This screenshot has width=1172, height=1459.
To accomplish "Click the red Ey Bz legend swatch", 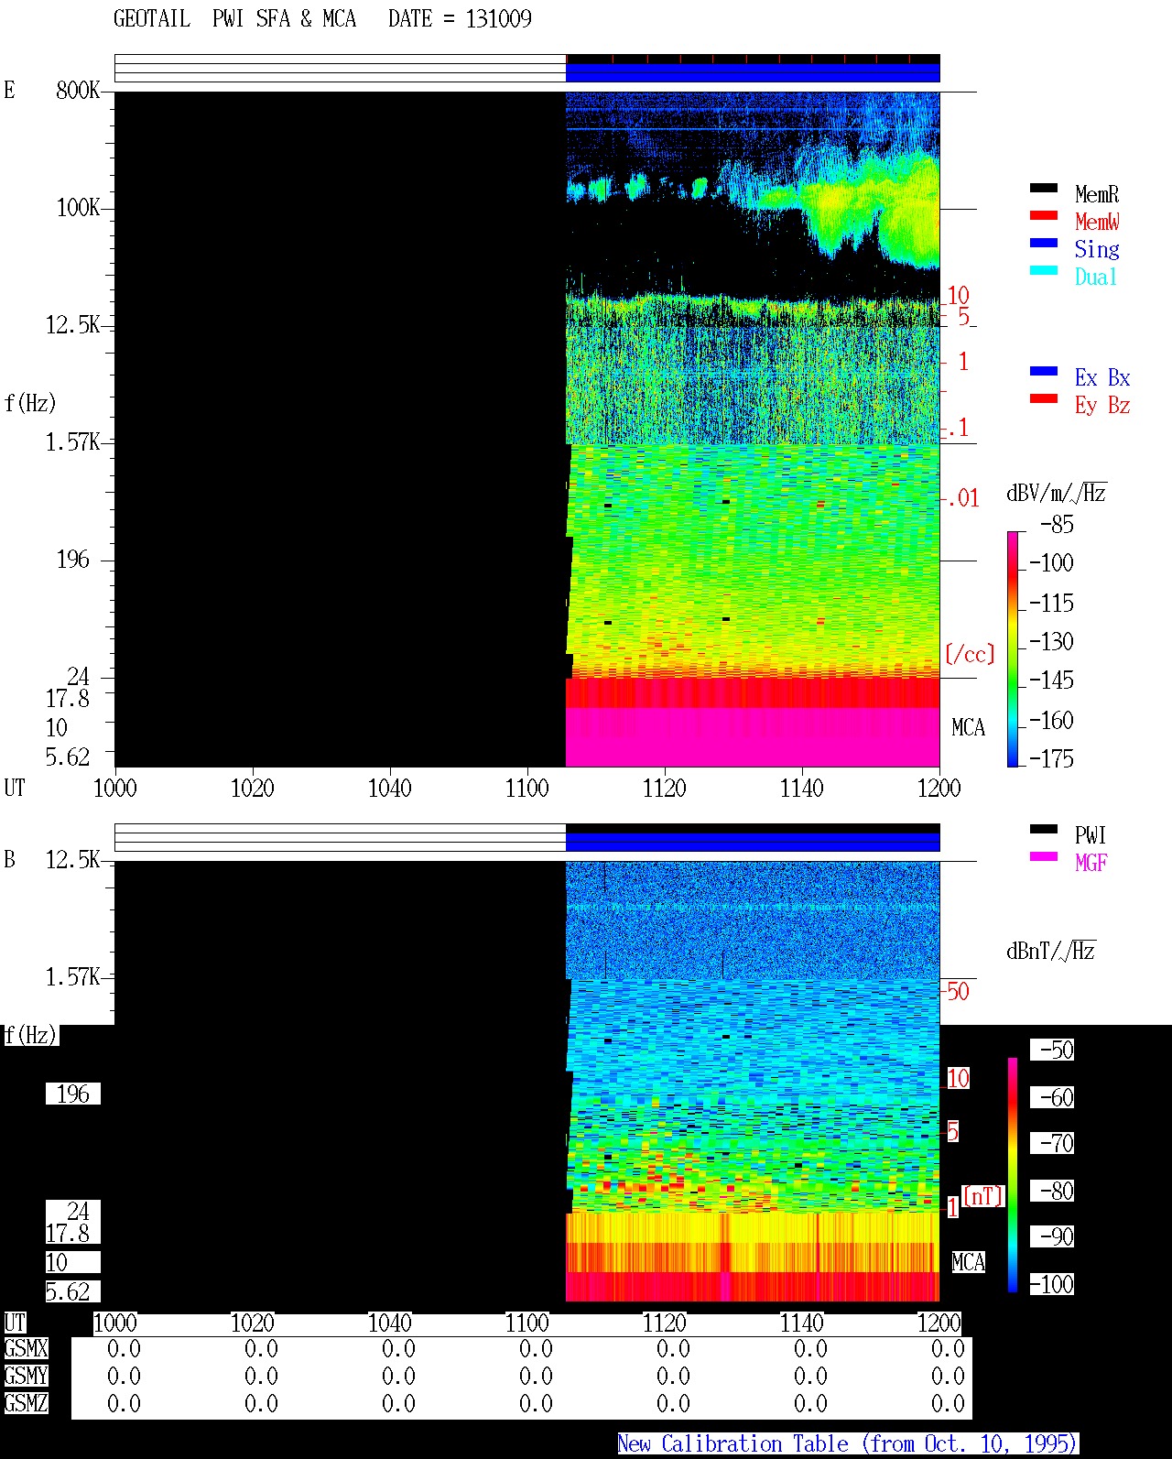I will pos(1043,398).
